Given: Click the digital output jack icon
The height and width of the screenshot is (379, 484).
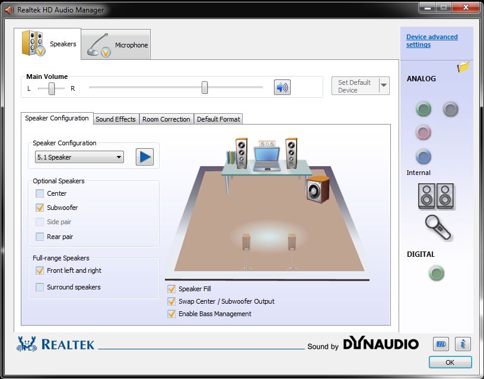Looking at the screenshot, I should click(437, 273).
